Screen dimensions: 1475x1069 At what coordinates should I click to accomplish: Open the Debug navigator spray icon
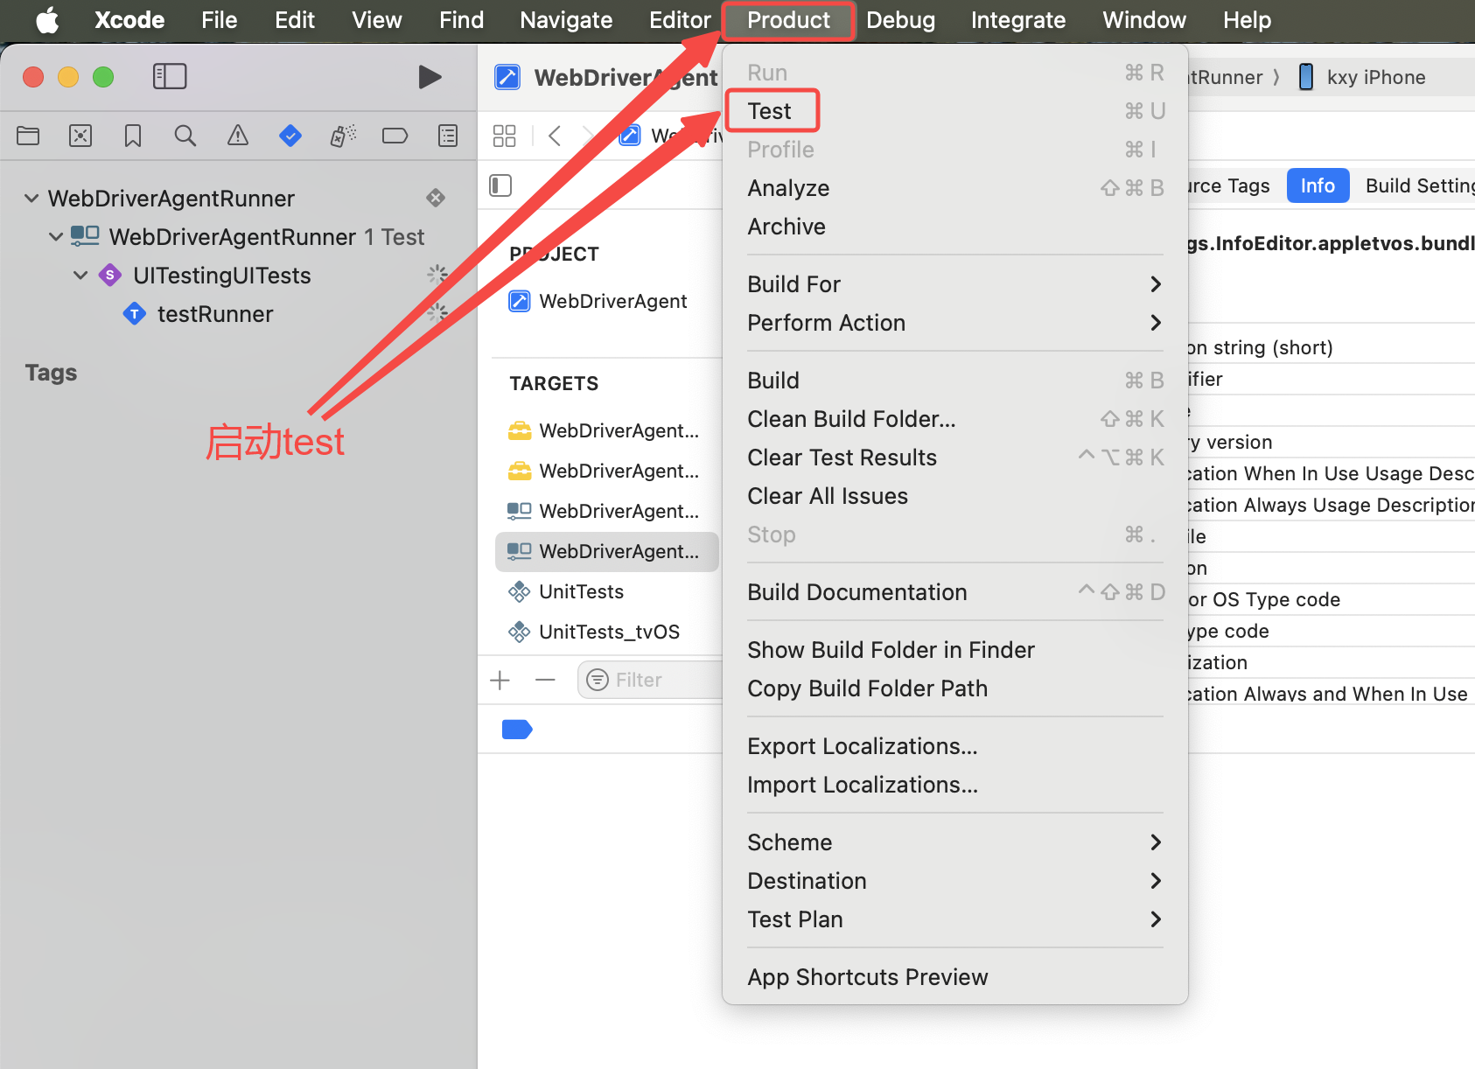[343, 136]
